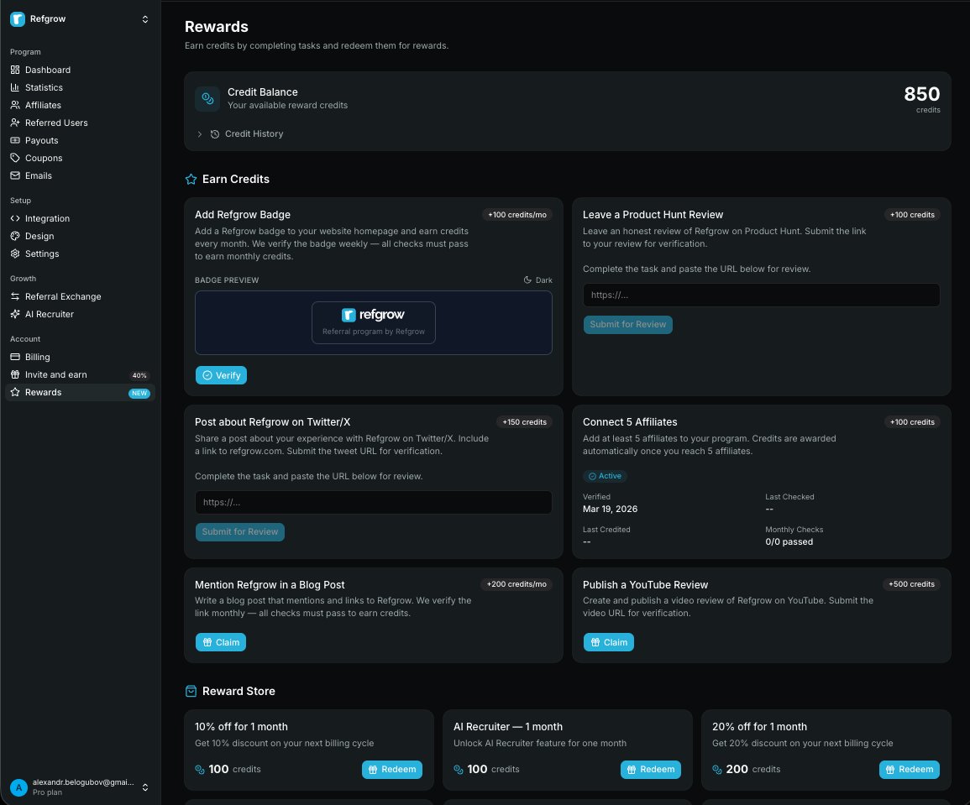Click the +150 credits badge
970x805 pixels.
524,422
